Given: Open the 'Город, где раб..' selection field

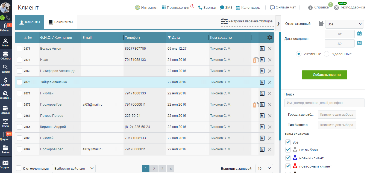Looking at the screenshot, I should (337, 115).
